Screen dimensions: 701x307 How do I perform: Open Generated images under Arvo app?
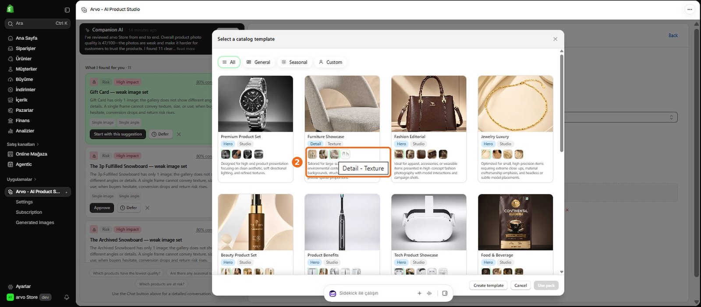(35, 223)
